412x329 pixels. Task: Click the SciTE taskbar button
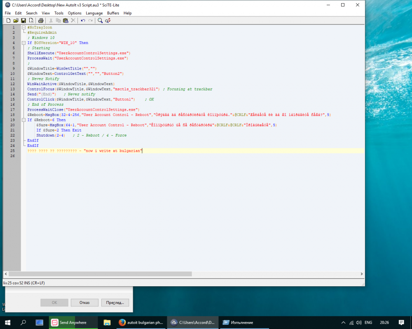(x=192, y=322)
